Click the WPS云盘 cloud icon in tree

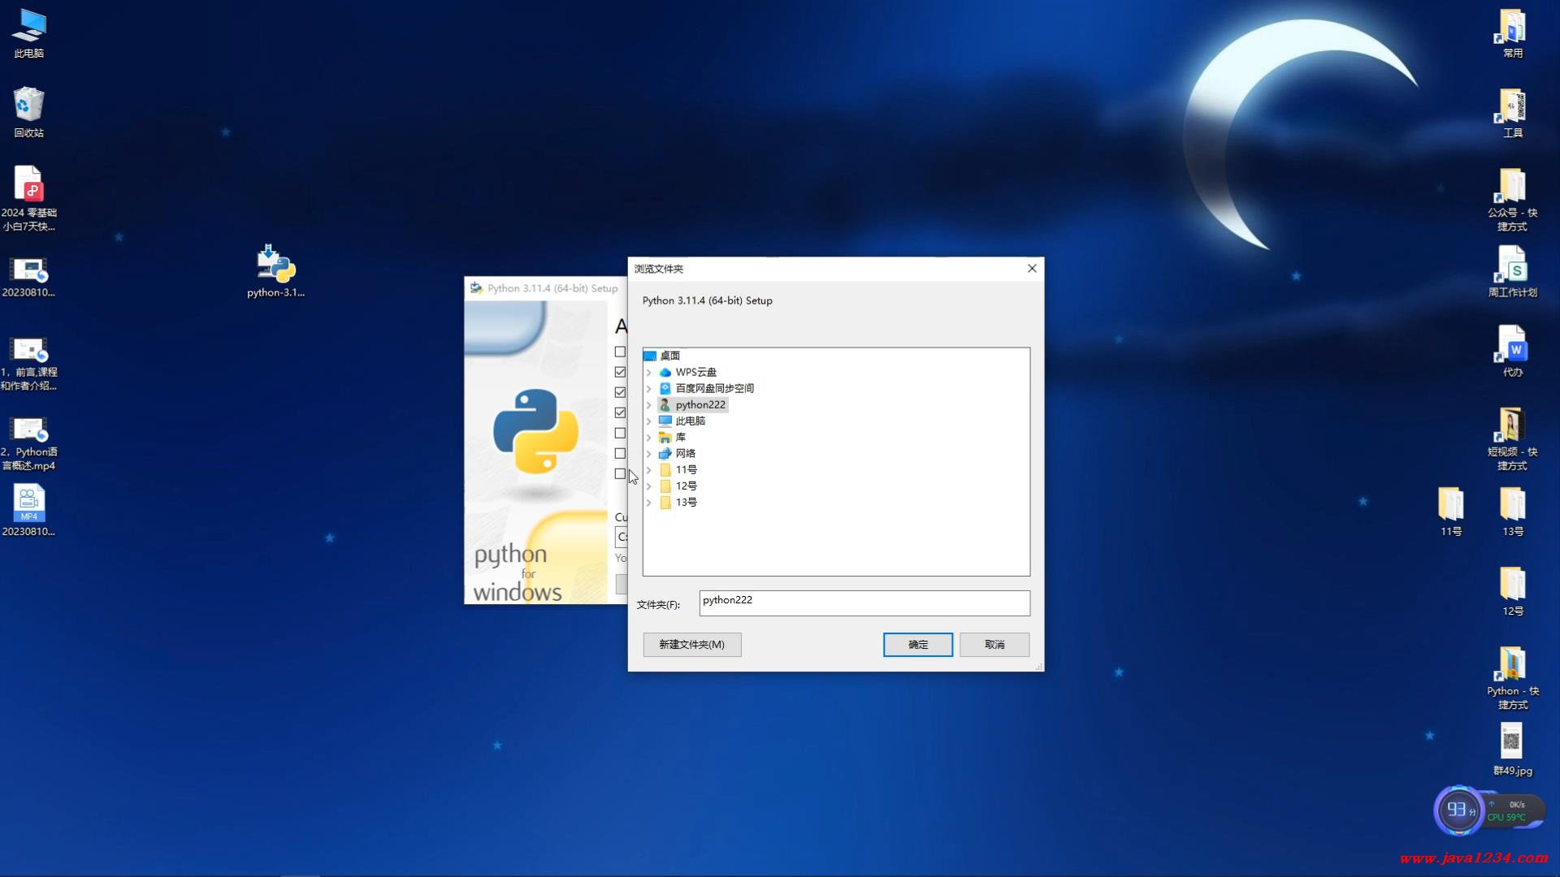pyautogui.click(x=665, y=372)
